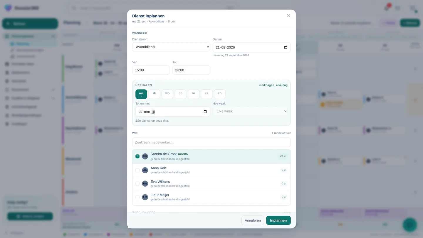This screenshot has width=423, height=238.
Task: Click Anna Kok's '0 u' hours badge
Action: tap(283, 170)
